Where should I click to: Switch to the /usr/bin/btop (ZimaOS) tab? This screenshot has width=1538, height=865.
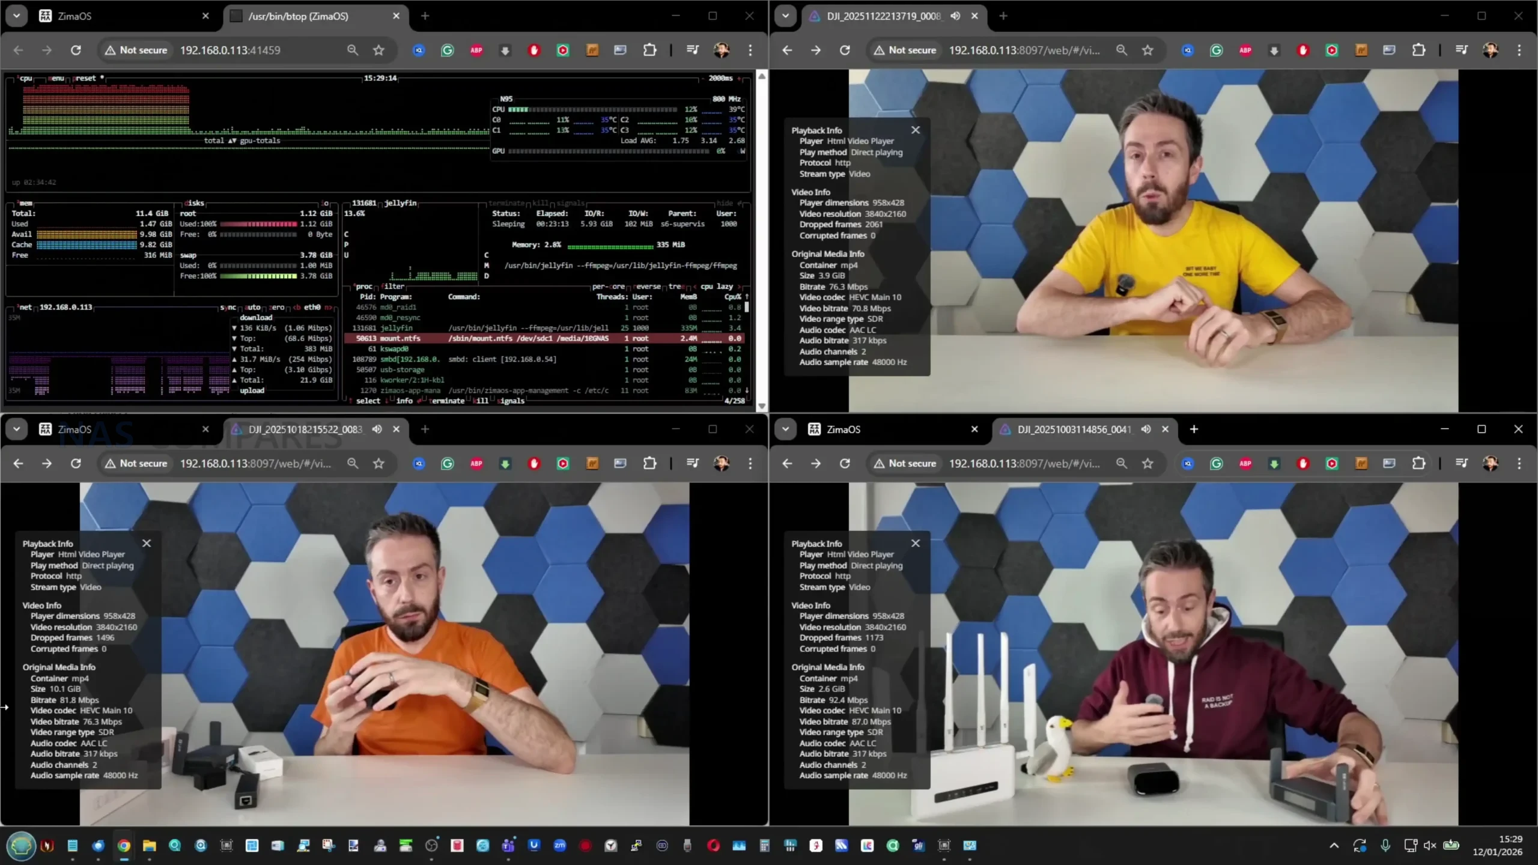point(299,16)
